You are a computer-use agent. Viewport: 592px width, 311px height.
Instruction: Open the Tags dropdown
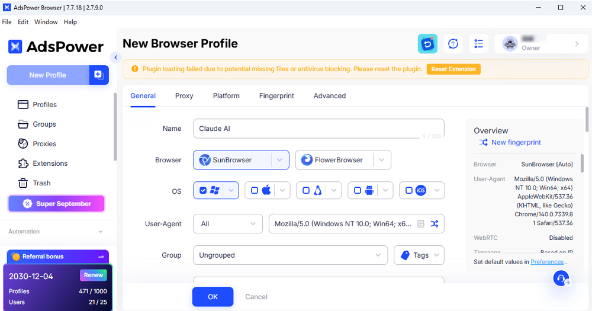tap(419, 255)
